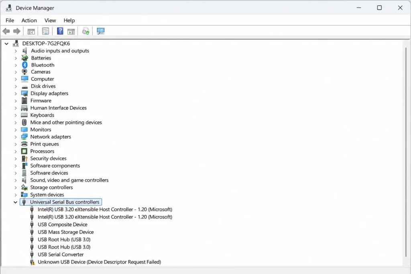This screenshot has width=411, height=274.
Task: Click the Properties toolbar icon
Action: coord(45,31)
